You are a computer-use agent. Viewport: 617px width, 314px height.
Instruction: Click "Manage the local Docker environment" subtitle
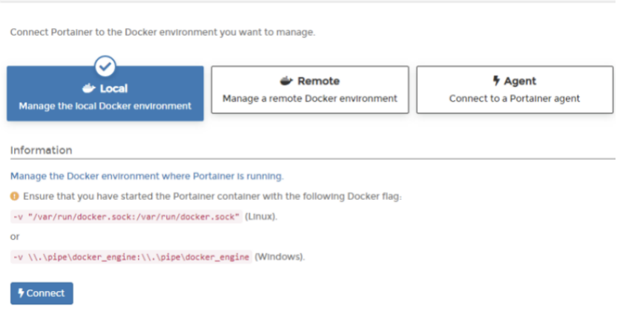point(105,106)
